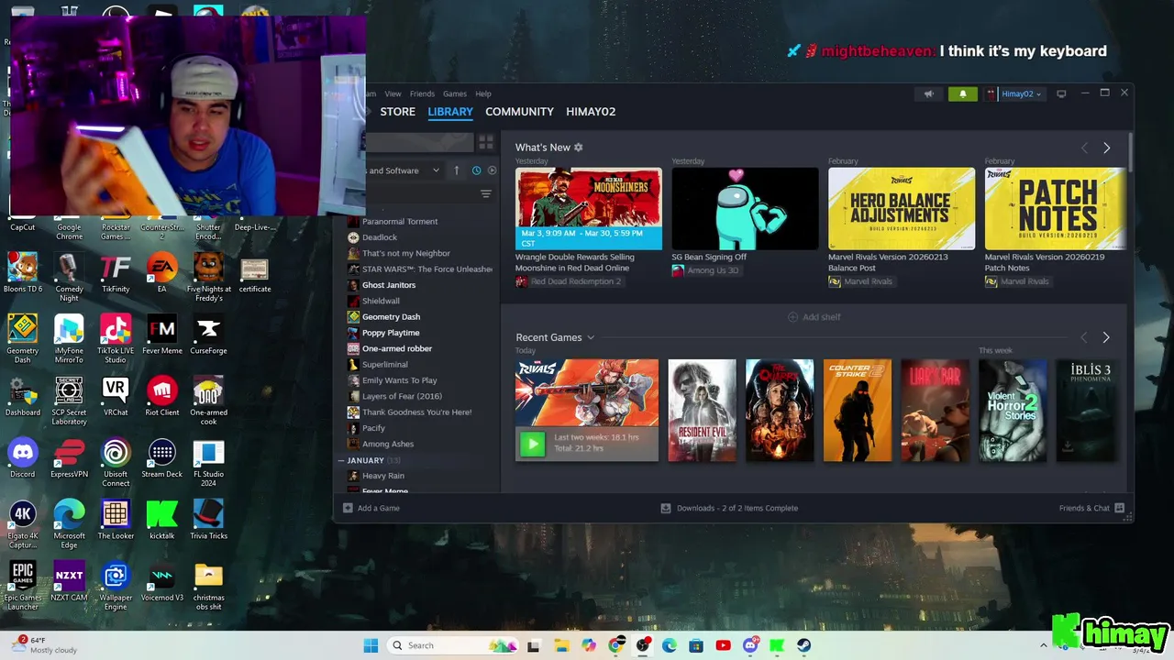The image size is (1174, 660).
Task: Toggle recent activity clock filter
Action: 476,170
